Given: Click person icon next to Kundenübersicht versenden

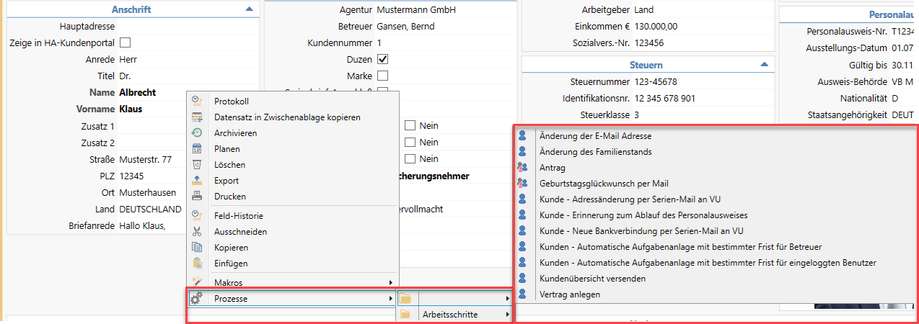Looking at the screenshot, I should coord(522,279).
